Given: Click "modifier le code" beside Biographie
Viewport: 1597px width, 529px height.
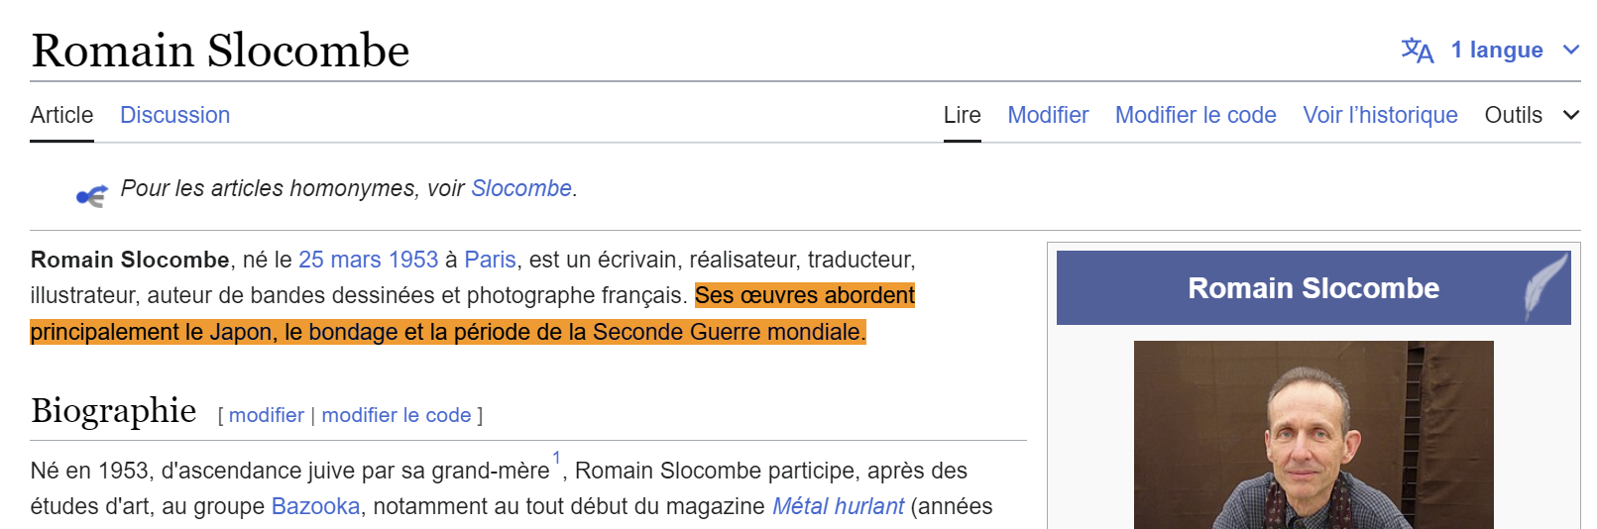Looking at the screenshot, I should point(396,415).
